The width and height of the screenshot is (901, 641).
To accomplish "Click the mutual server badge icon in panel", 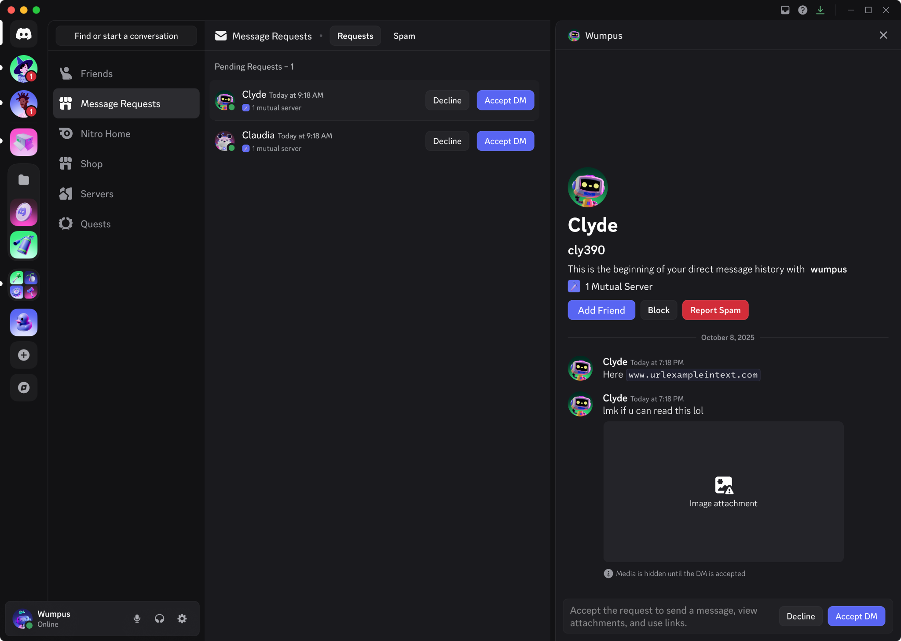I will pyautogui.click(x=574, y=287).
